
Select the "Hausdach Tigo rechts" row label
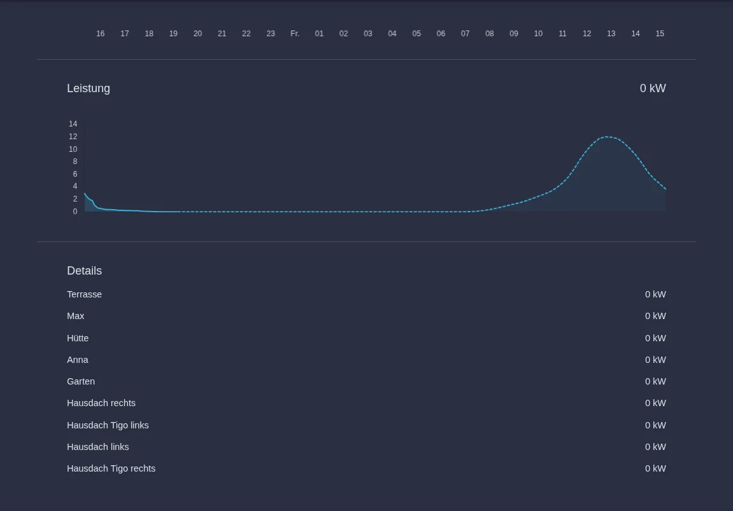pyautogui.click(x=111, y=468)
